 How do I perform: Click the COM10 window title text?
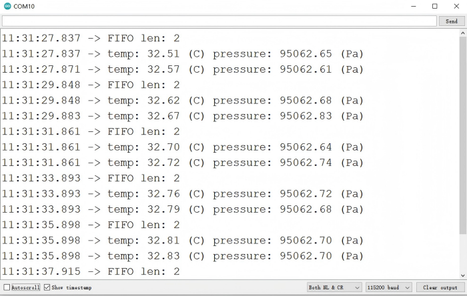[24, 6]
